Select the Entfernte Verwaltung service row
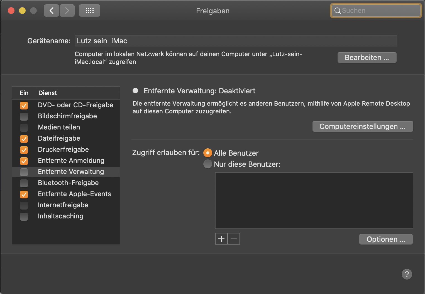The image size is (425, 294). click(x=66, y=172)
